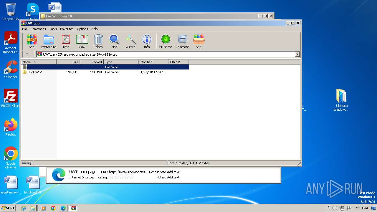Click the Windows Explorer taskbar icon
The height and width of the screenshot is (212, 377).
point(33,208)
